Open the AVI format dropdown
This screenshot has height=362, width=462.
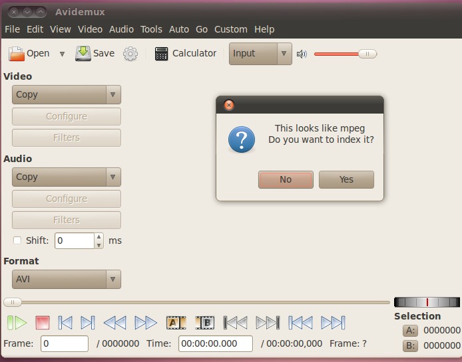(67, 280)
